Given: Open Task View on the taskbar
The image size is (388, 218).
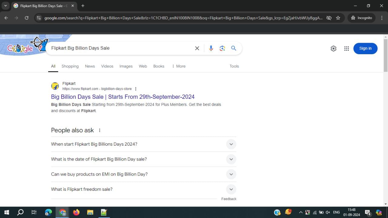Looking at the screenshot, I should point(34,212).
